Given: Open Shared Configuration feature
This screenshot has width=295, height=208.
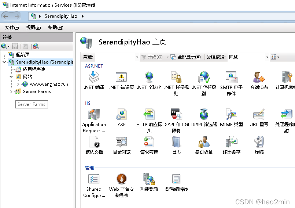Looking at the screenshot, I should (94, 186).
